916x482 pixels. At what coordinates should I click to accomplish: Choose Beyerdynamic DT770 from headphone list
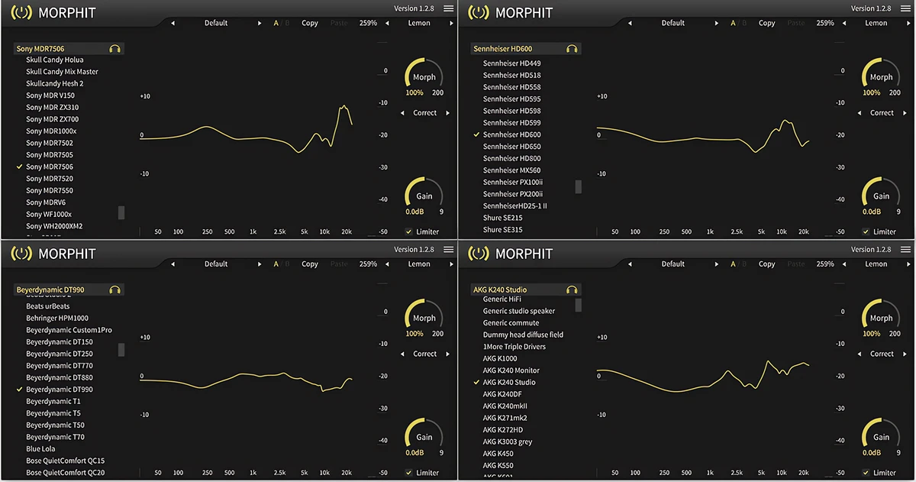pyautogui.click(x=60, y=366)
